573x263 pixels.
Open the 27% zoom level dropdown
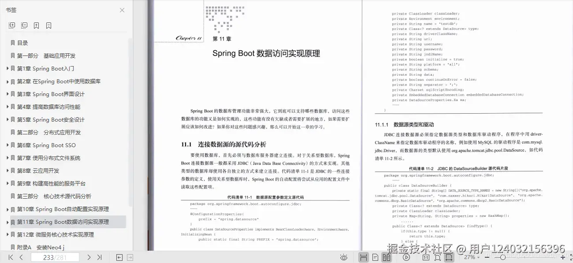coord(473,257)
